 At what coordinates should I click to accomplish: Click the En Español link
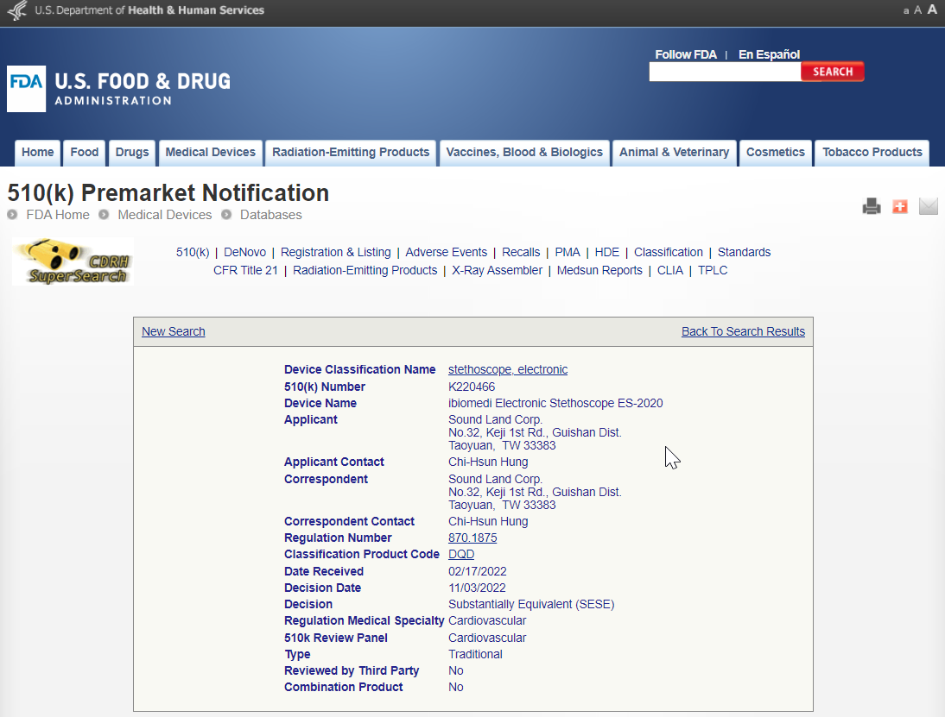coord(769,54)
